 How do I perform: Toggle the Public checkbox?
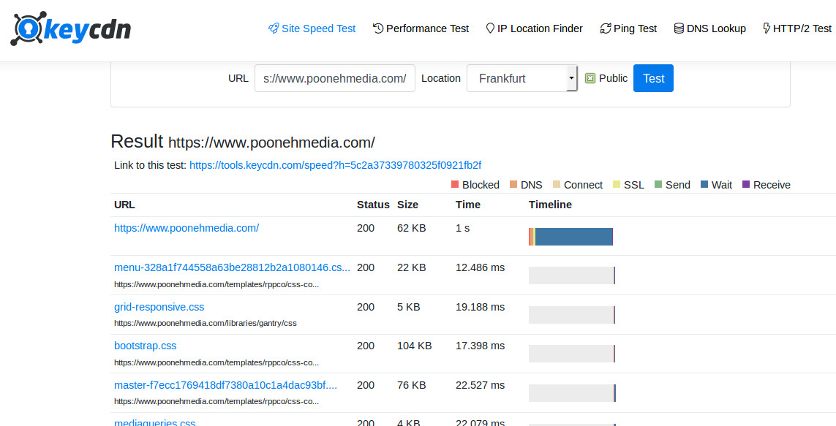(x=590, y=79)
